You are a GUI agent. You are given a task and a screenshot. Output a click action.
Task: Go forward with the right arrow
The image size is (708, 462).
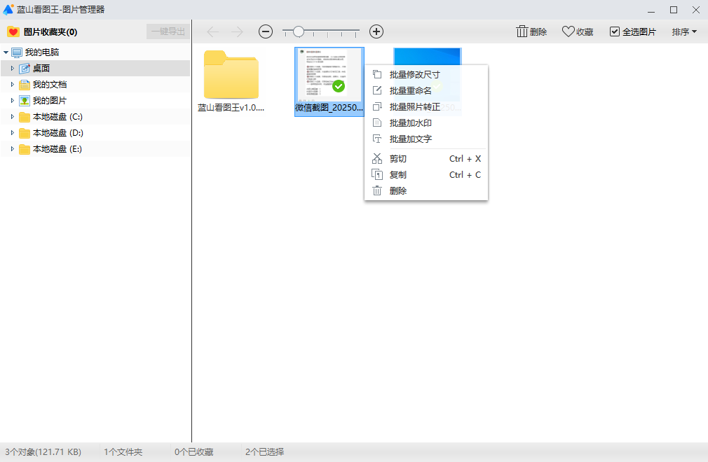(x=237, y=31)
